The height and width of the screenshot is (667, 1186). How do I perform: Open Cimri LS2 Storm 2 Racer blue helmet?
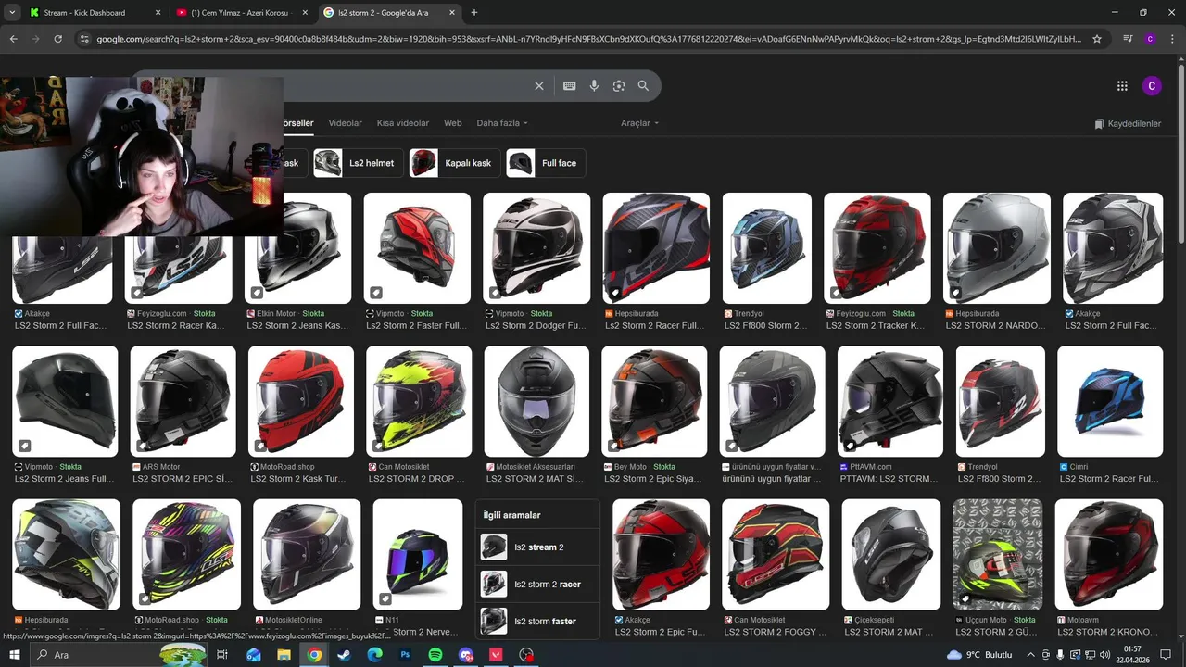point(1110,401)
